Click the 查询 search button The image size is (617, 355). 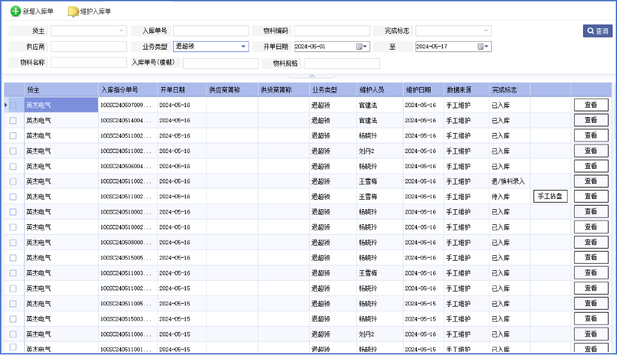[x=598, y=31]
